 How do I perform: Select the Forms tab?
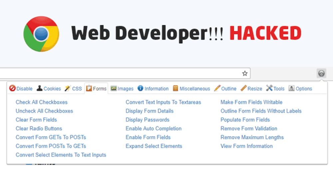point(100,89)
